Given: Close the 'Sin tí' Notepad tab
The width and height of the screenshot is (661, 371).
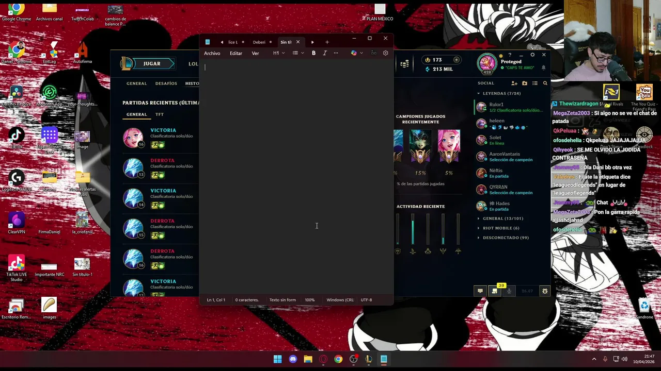Looking at the screenshot, I should pyautogui.click(x=298, y=42).
